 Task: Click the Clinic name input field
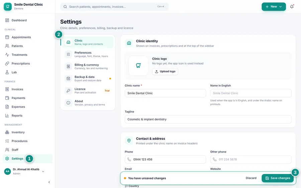pyautogui.click(x=165, y=93)
